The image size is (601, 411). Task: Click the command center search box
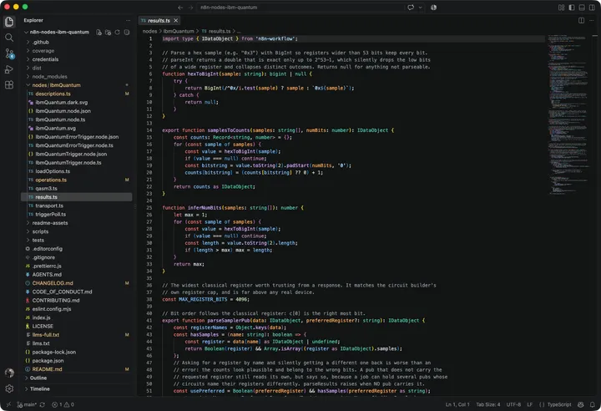(300, 8)
